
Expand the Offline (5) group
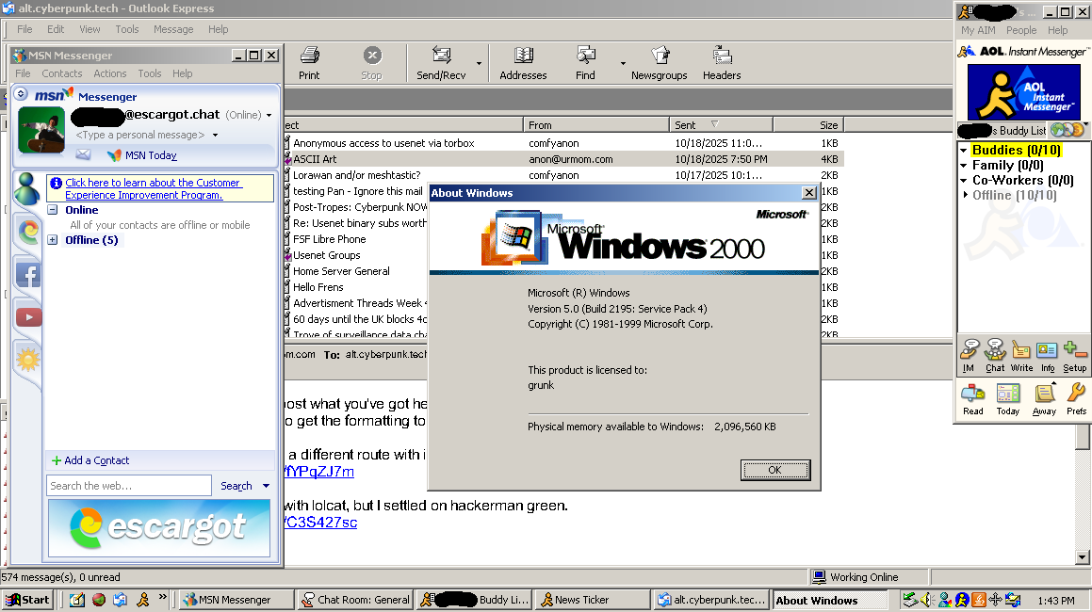52,239
